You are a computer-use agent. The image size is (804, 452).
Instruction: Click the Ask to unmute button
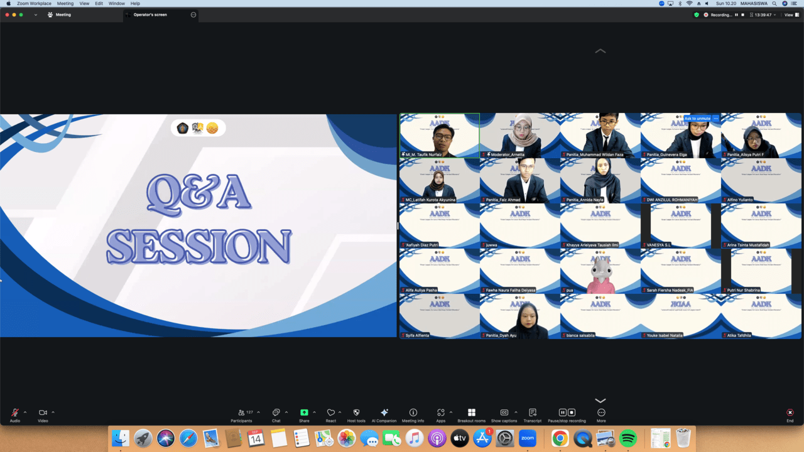[697, 119]
